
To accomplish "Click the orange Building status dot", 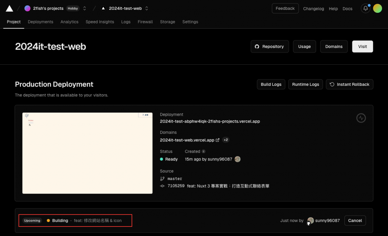I will tap(48, 220).
